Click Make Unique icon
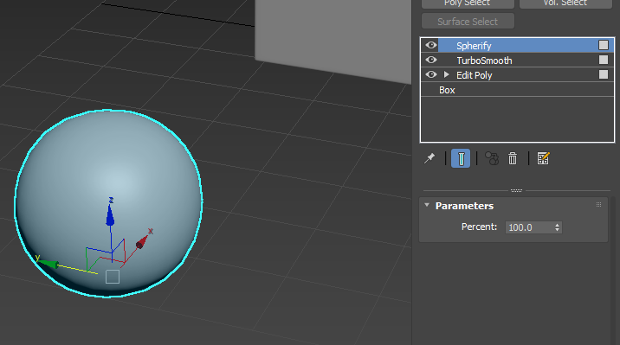The width and height of the screenshot is (620, 345). (492, 158)
